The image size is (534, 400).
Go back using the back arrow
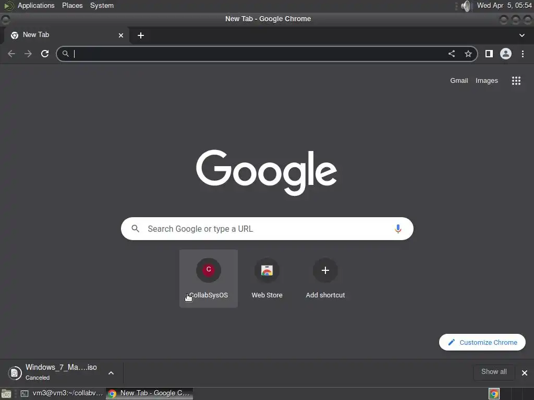click(11, 54)
